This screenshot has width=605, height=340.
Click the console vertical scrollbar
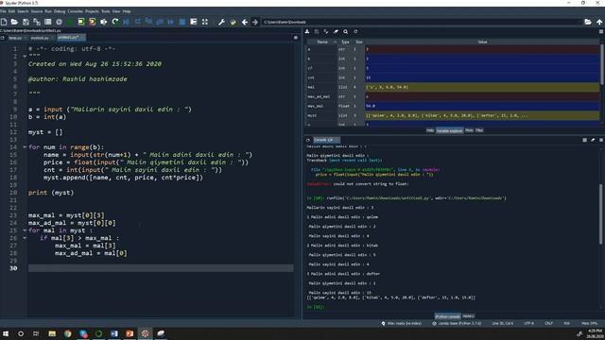click(601, 214)
